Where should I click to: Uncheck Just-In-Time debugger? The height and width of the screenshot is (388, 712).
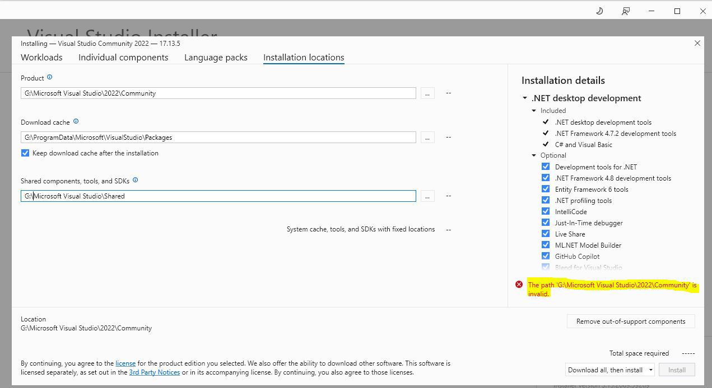(546, 223)
